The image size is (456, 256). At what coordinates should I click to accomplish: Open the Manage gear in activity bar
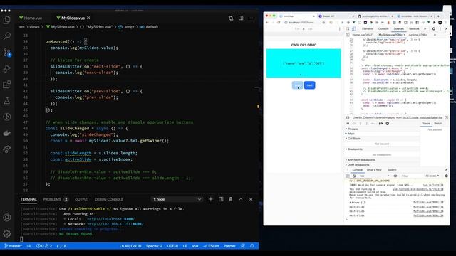(x=6, y=233)
